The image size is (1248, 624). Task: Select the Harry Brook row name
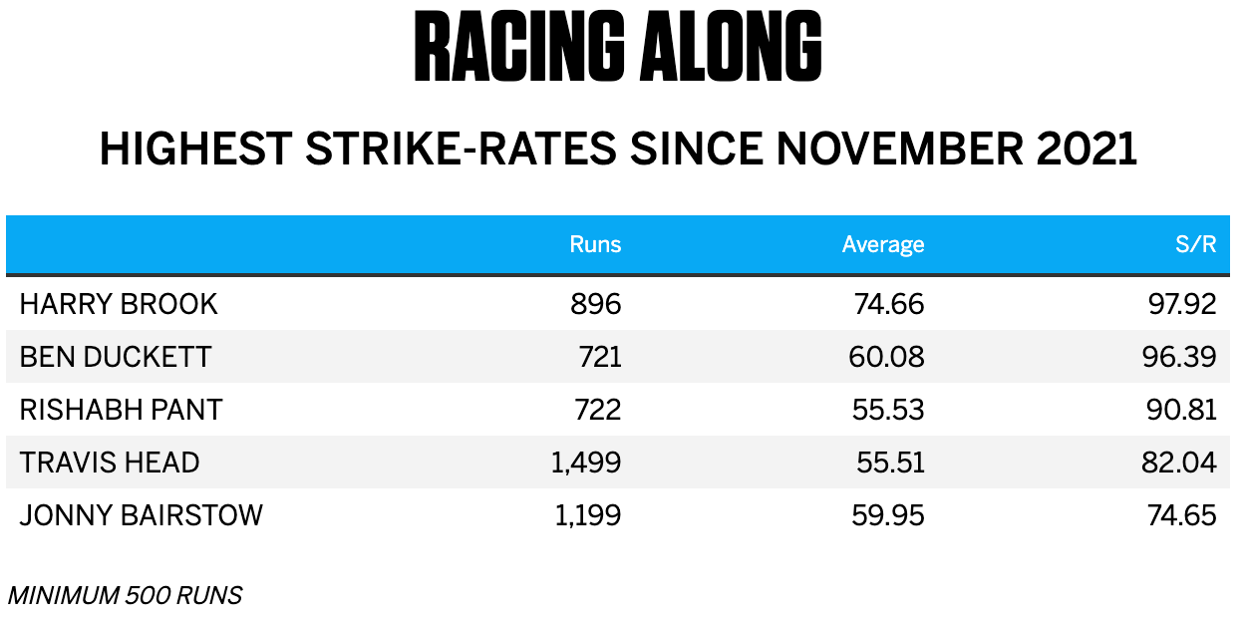click(x=119, y=304)
